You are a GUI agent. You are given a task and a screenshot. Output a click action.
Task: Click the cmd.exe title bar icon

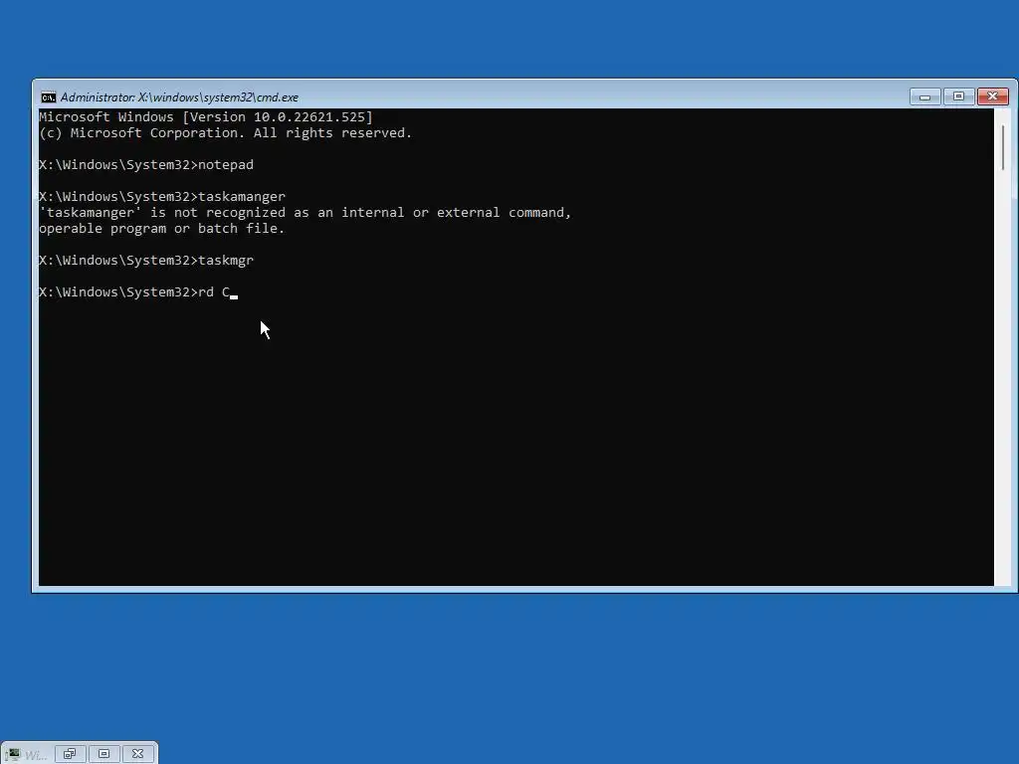(48, 97)
